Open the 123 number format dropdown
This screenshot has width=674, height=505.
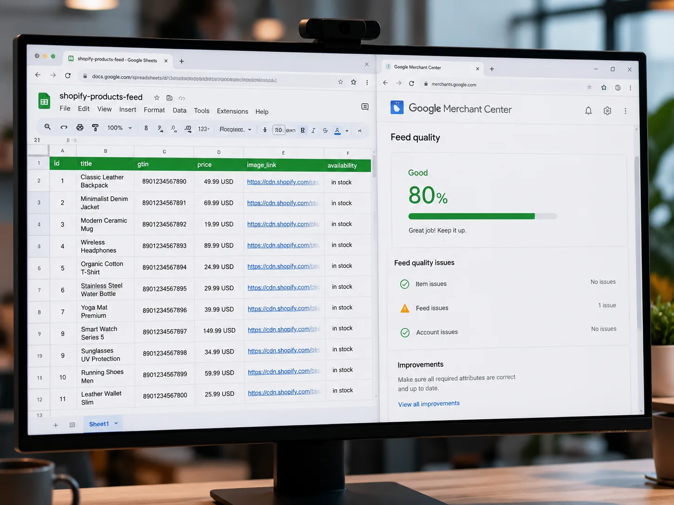coord(203,129)
